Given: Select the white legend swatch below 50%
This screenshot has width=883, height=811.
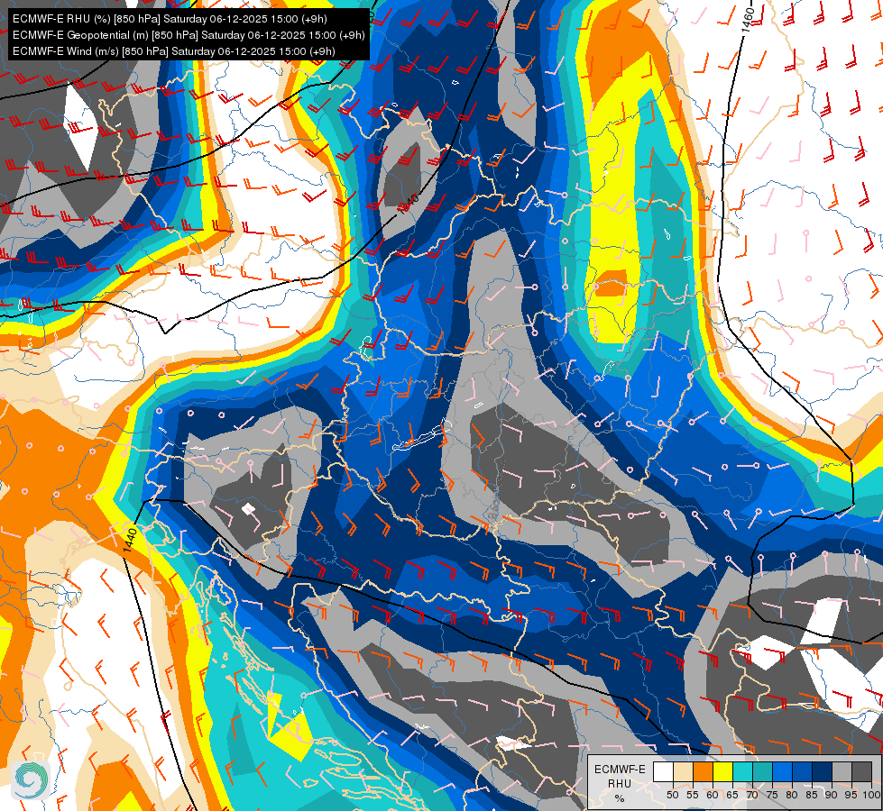Looking at the screenshot, I should 663,771.
